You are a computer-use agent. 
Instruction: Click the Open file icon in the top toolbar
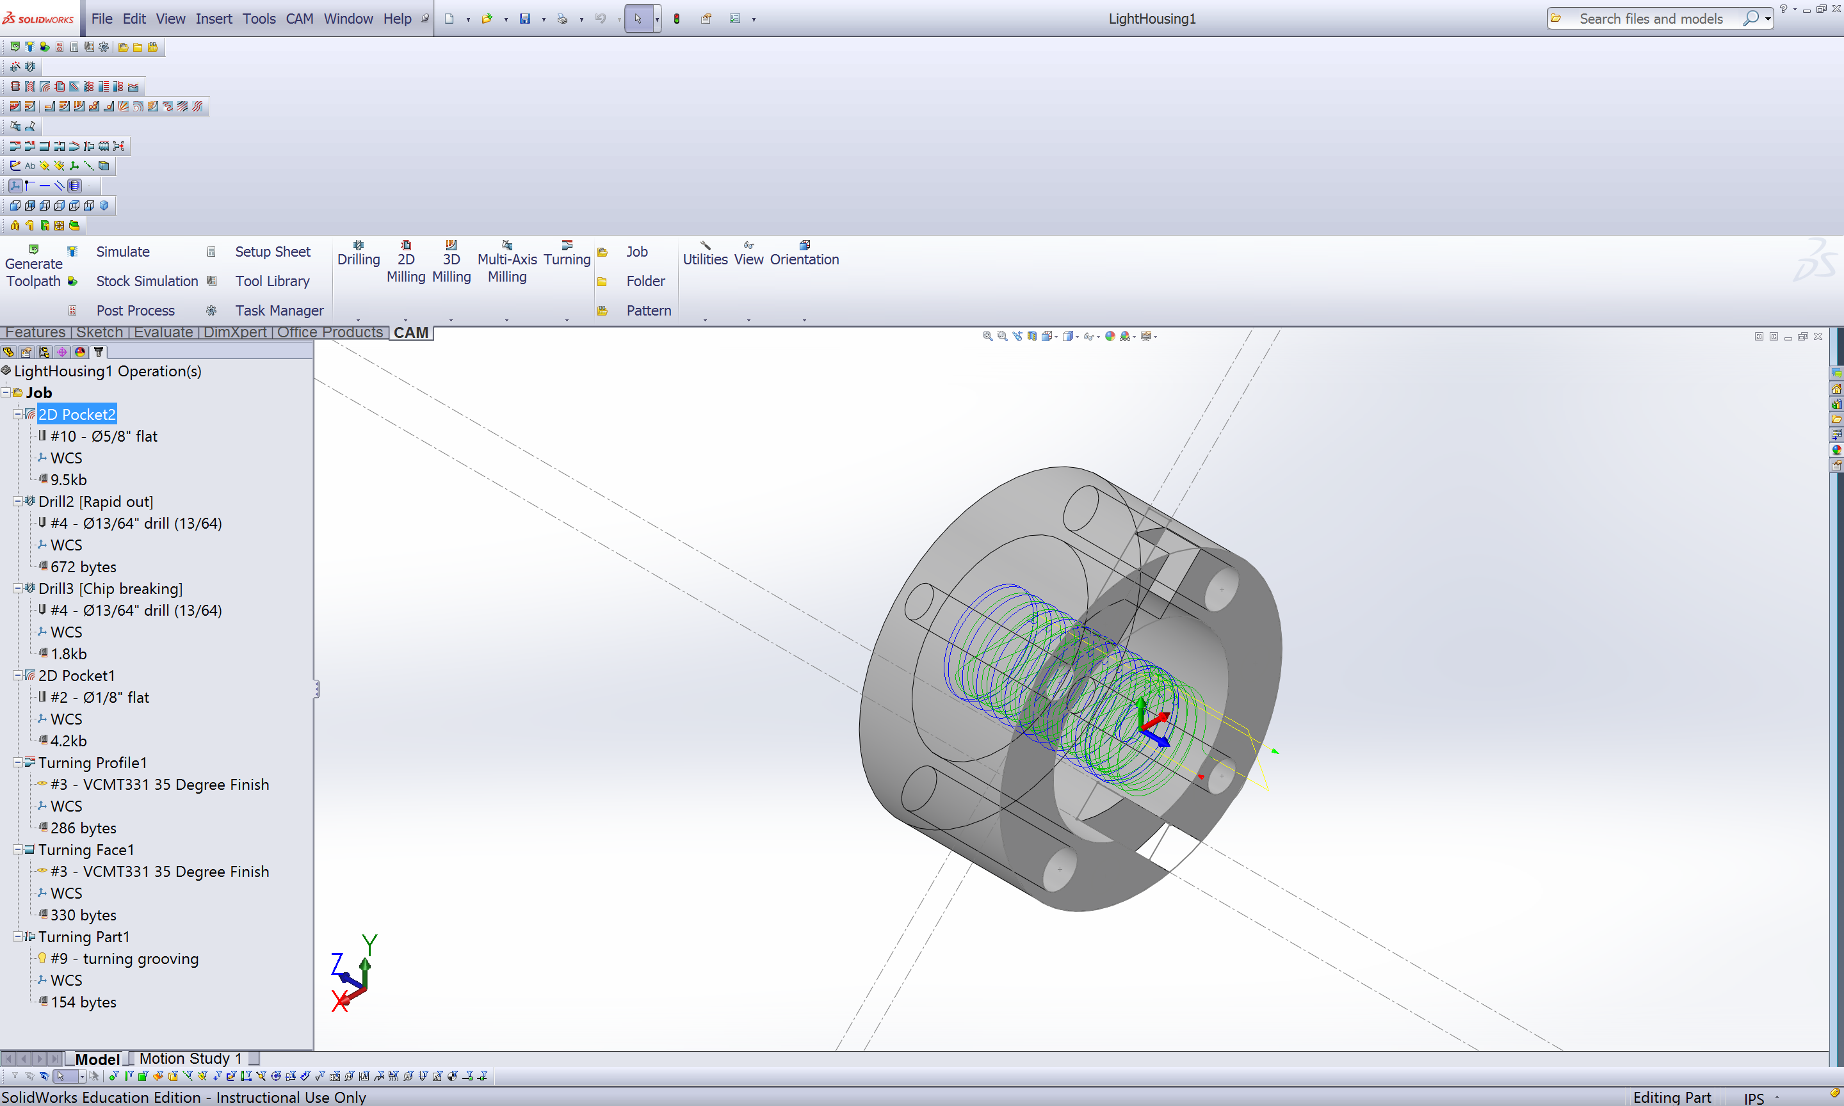[487, 19]
